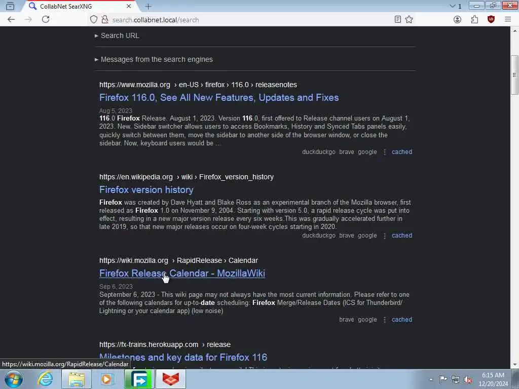Open the extensions puzzle icon

pyautogui.click(x=474, y=20)
